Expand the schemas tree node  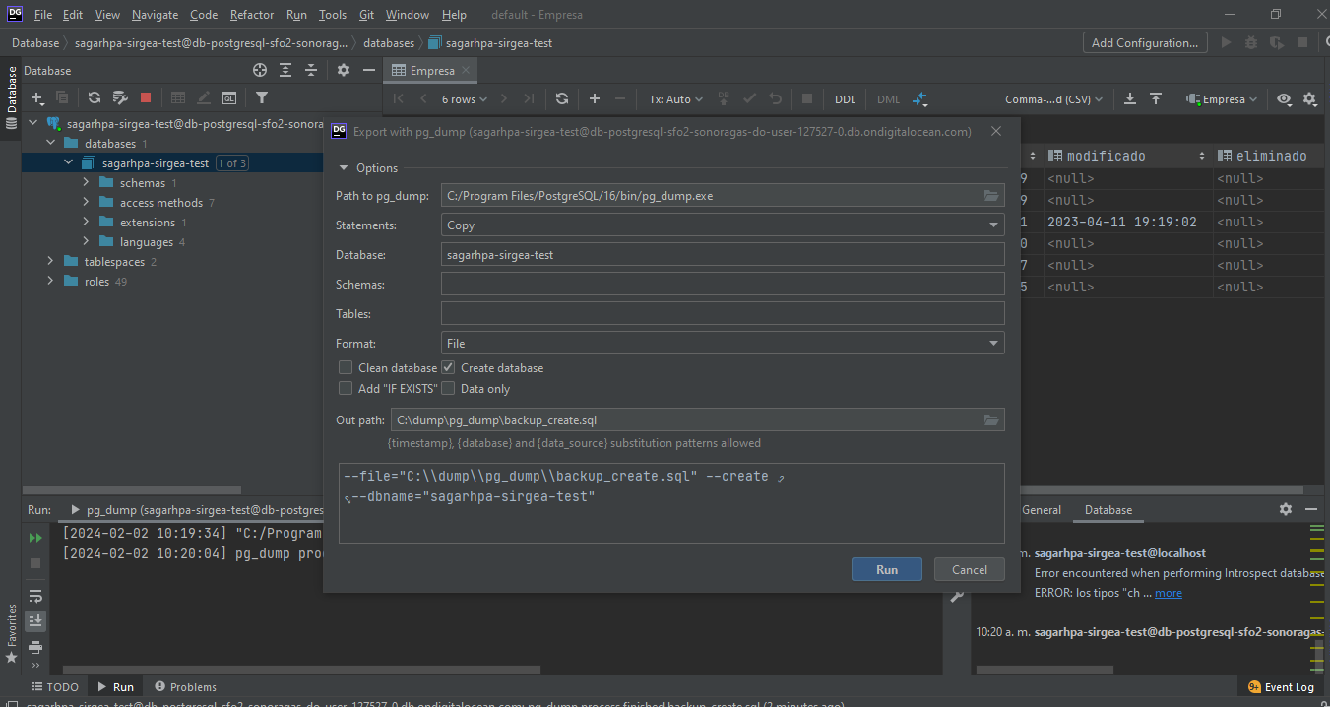(x=86, y=183)
